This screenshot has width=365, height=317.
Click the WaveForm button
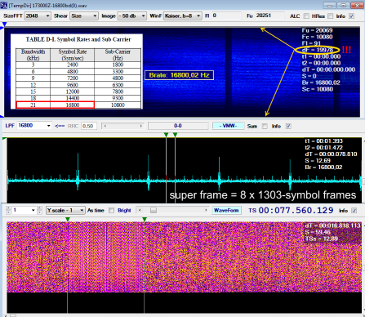tap(226, 210)
